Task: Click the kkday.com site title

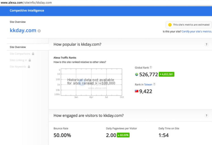Action: click(23, 31)
